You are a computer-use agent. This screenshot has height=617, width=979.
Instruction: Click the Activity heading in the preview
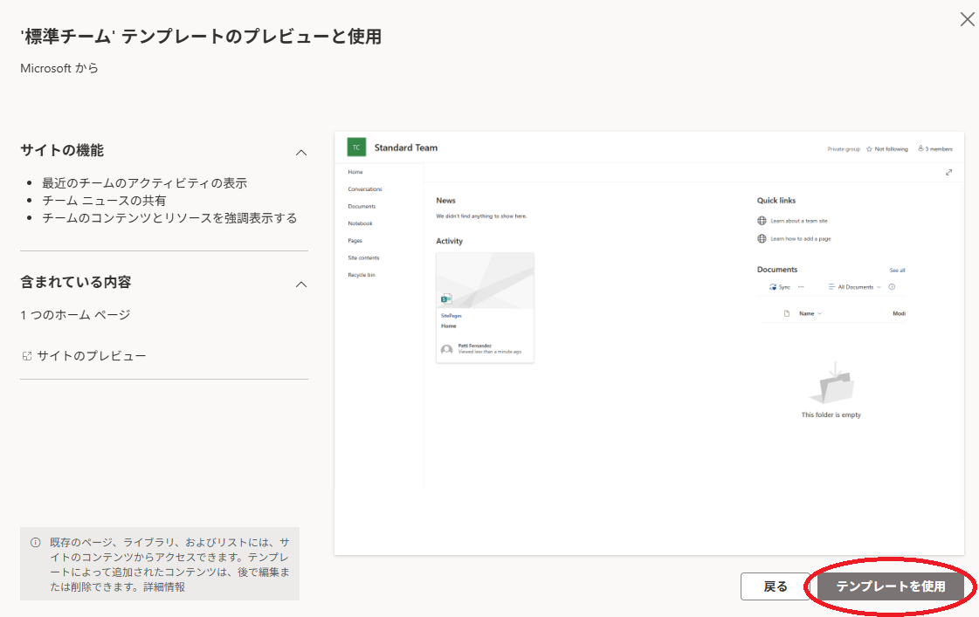450,242
